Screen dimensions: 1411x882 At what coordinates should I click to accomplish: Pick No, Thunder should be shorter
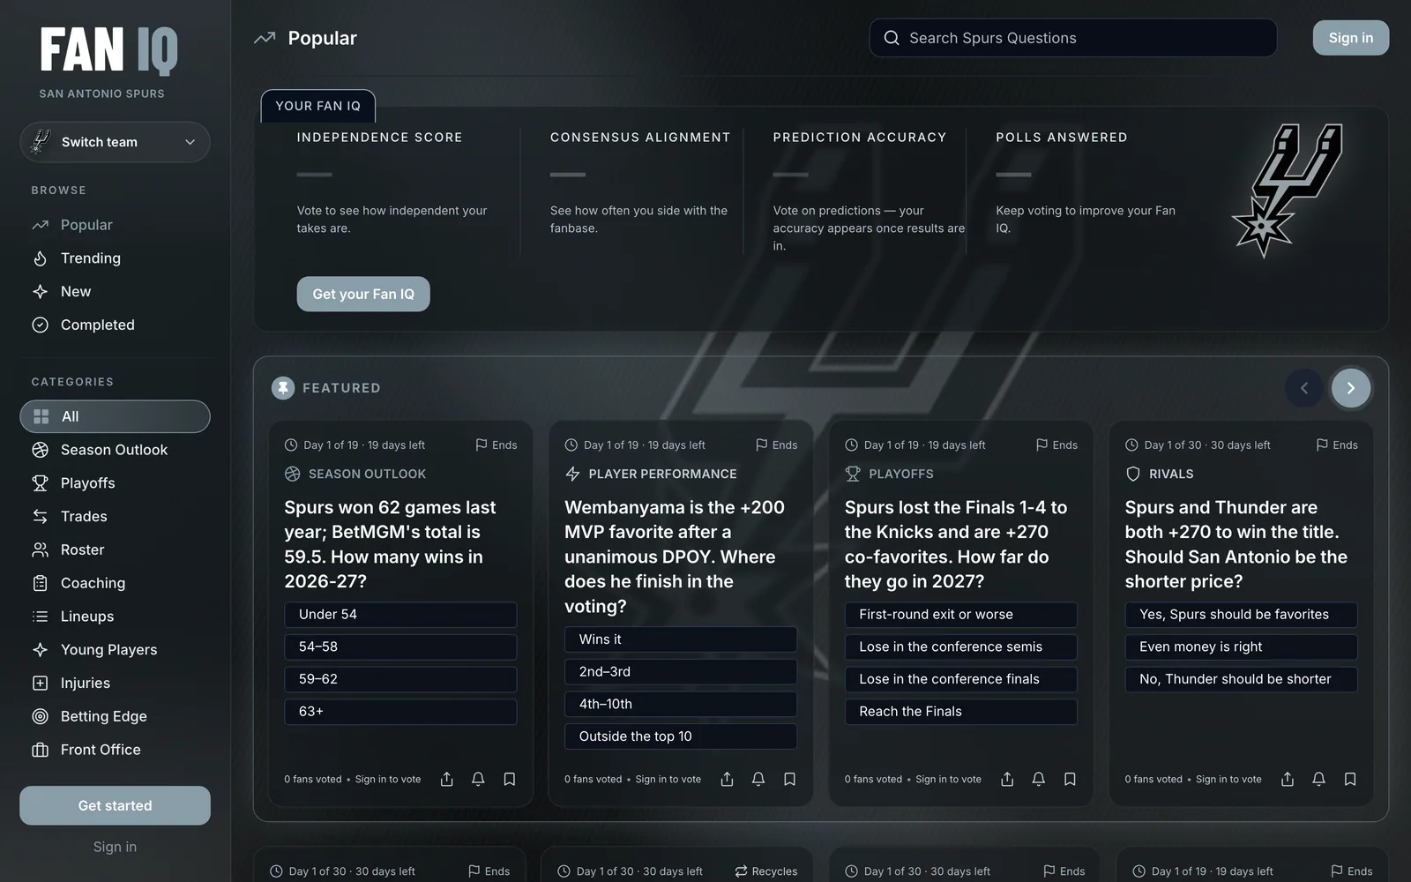1242,679
